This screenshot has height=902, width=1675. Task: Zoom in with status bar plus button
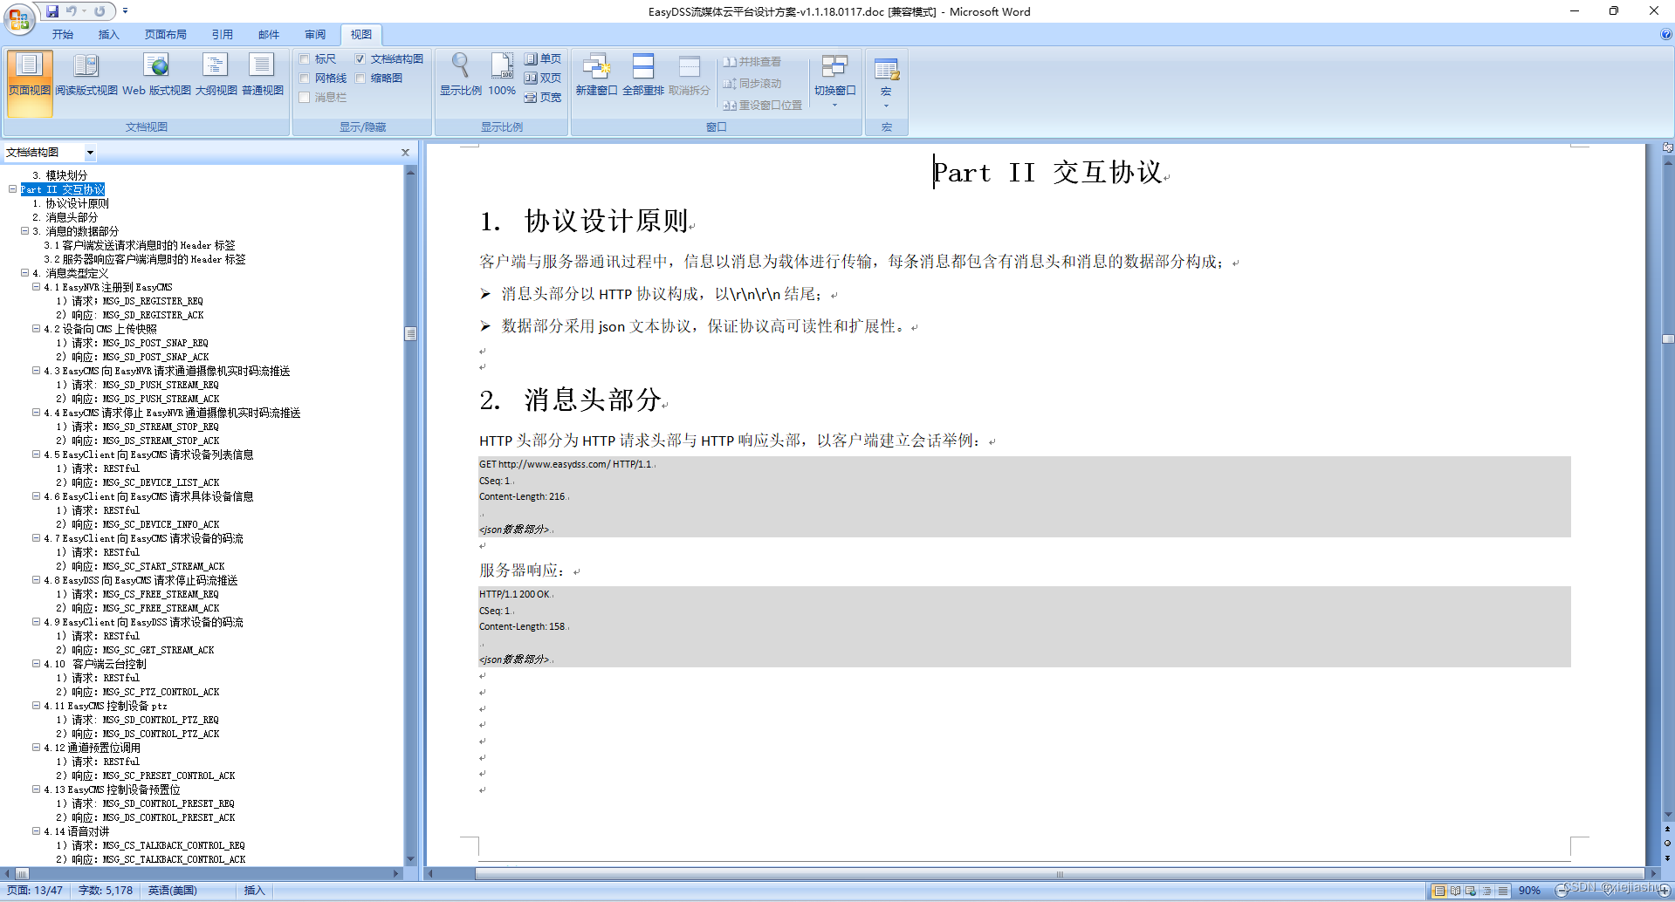pos(1665,891)
